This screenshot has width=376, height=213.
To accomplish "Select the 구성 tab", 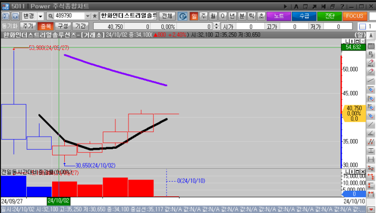I will click(63, 26).
